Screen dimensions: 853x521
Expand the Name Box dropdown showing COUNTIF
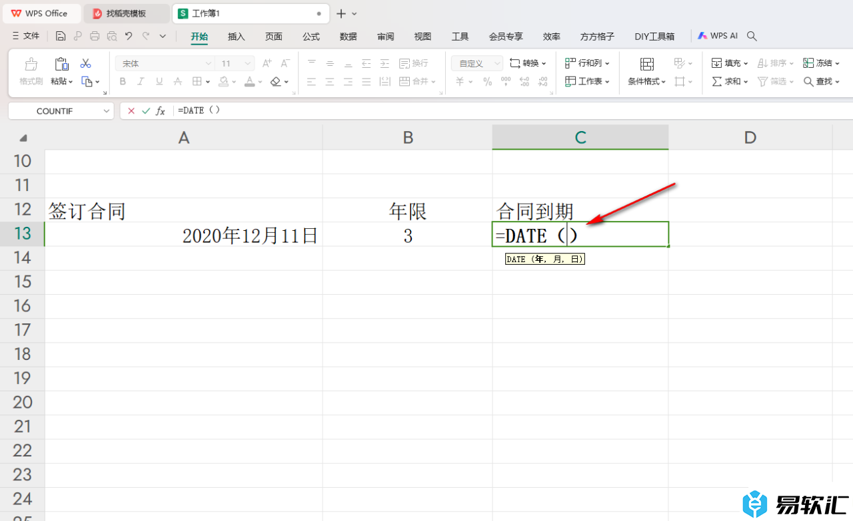[107, 111]
